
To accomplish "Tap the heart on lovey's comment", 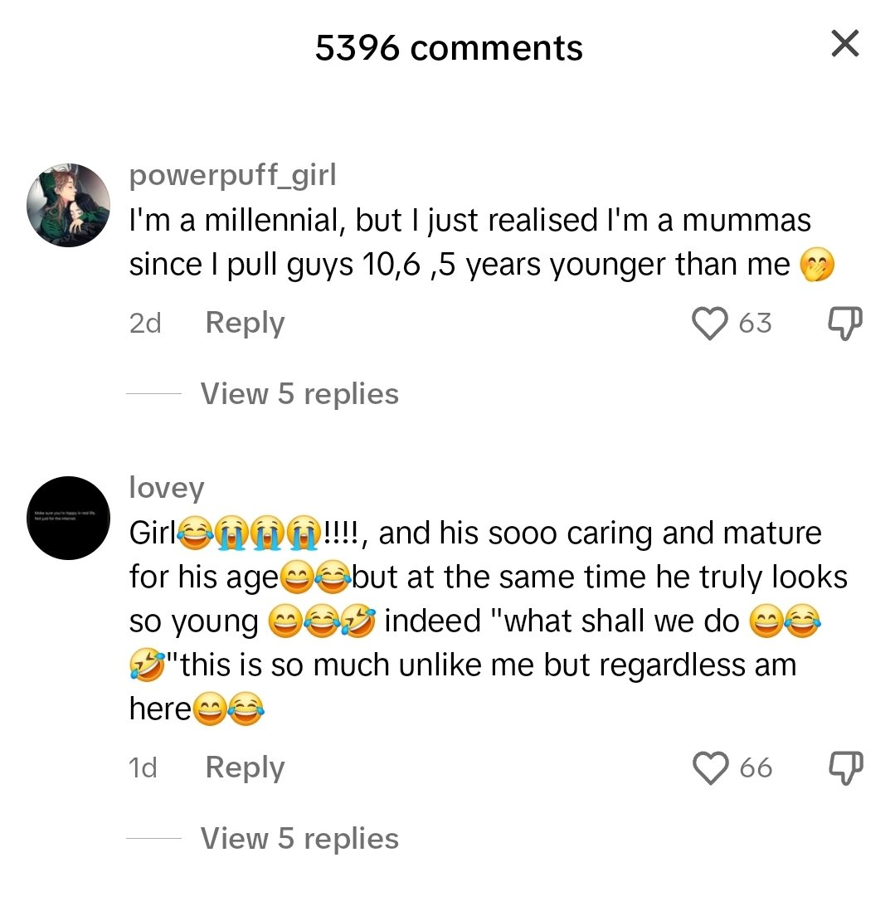I will point(709,768).
